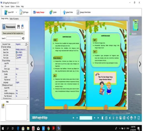
Task: Click the load template icon beside the floppy
Action: [22, 27]
